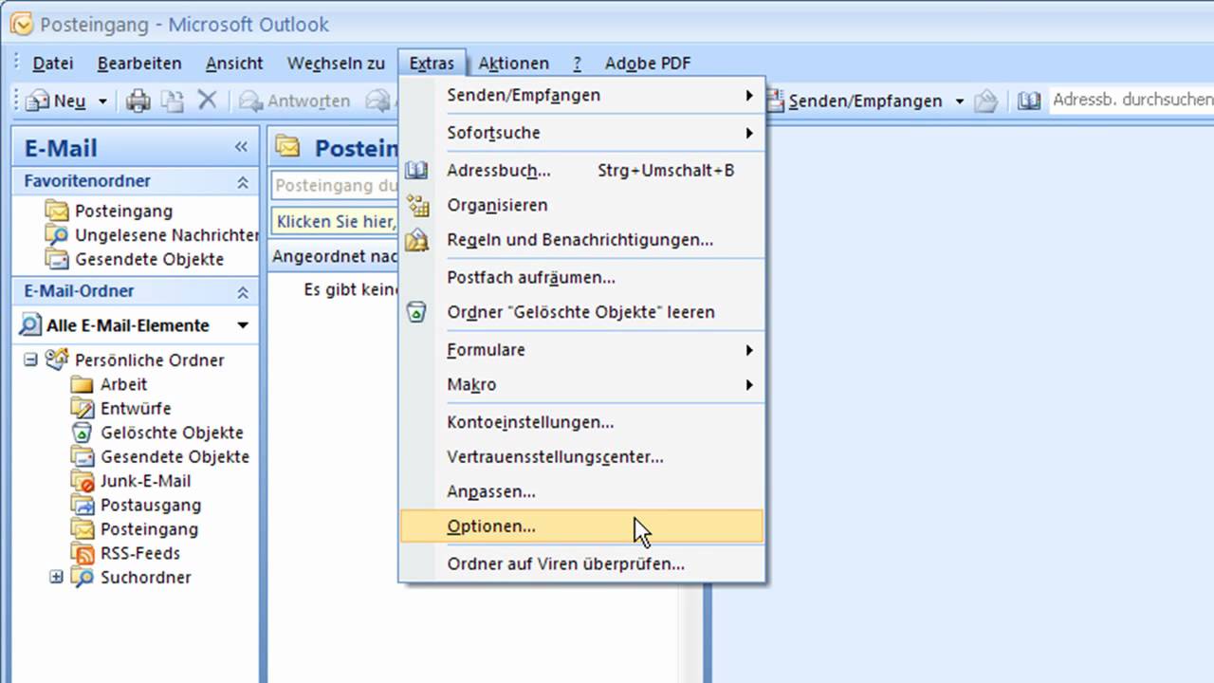Select Postfach aufräumen... entry

tap(581, 277)
